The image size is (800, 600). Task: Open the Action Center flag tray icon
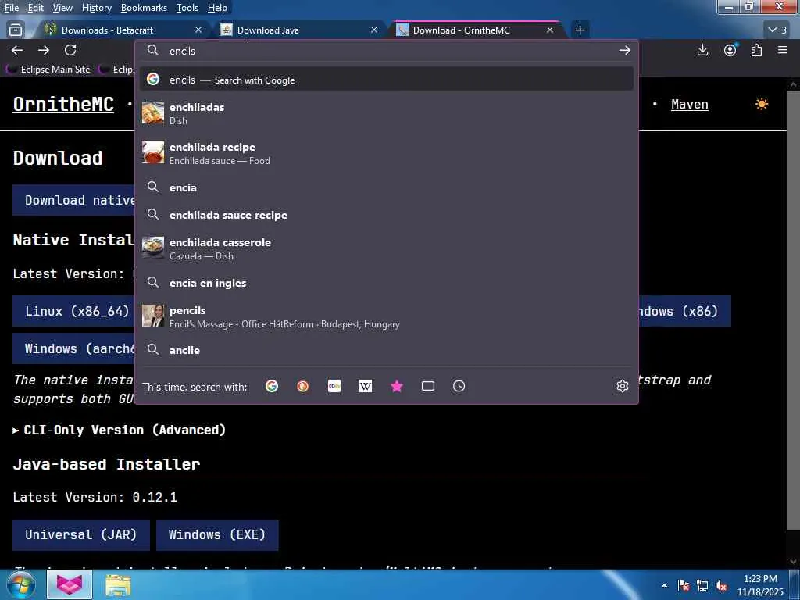coord(684,586)
